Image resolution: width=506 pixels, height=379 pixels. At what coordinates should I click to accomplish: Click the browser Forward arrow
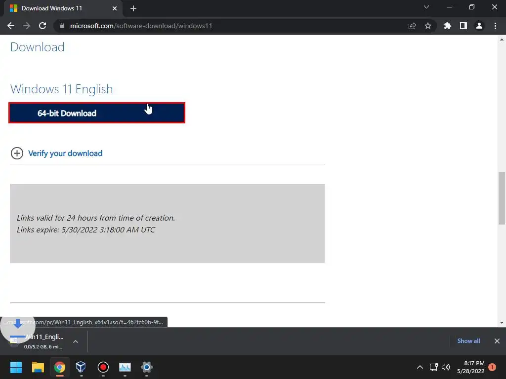pyautogui.click(x=27, y=26)
